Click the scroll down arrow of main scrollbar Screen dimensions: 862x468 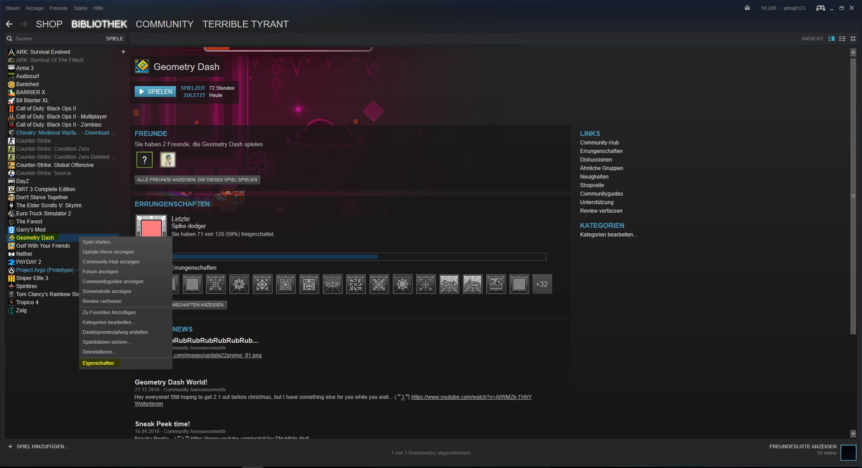(x=853, y=433)
